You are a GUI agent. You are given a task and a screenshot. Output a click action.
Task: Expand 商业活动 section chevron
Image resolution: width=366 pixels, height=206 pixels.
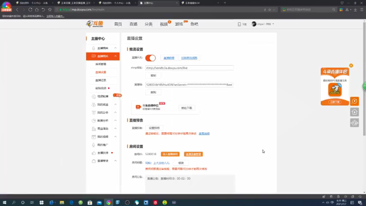tap(116, 128)
